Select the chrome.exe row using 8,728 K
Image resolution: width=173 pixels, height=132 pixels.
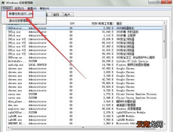[x=84, y=90]
